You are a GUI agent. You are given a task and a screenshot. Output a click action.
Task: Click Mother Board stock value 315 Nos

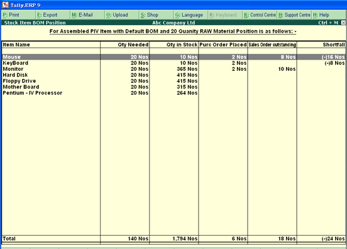tap(187, 87)
